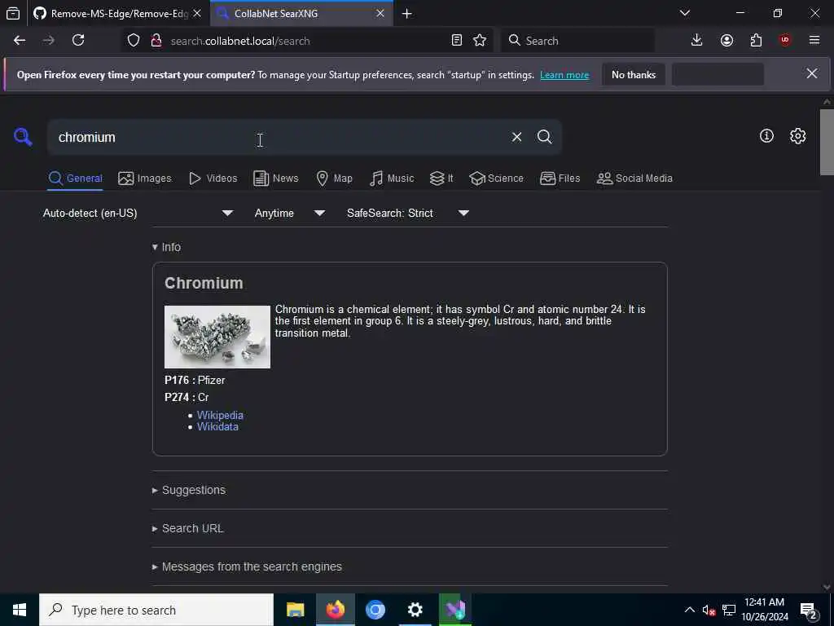The image size is (834, 626).
Task: Focus the chromium search input field
Action: point(282,137)
